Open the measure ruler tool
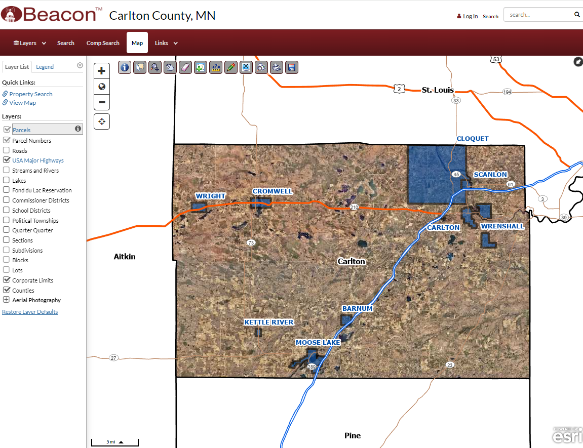Screen dimensions: 583x448 tap(216, 67)
